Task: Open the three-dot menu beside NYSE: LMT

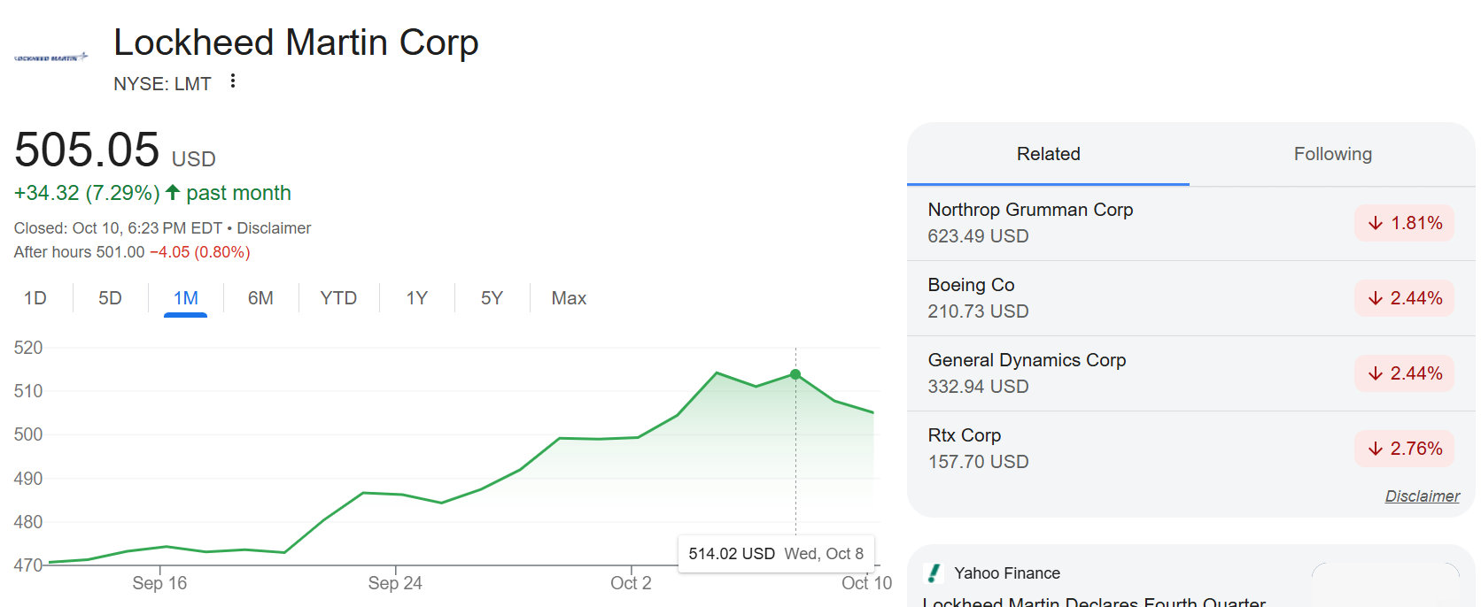Action: point(233,81)
